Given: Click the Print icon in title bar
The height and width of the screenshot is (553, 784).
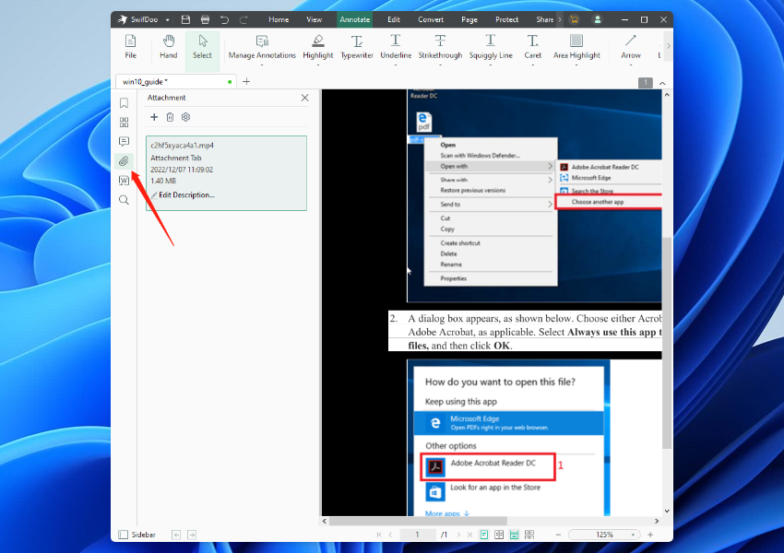Looking at the screenshot, I should 205,19.
